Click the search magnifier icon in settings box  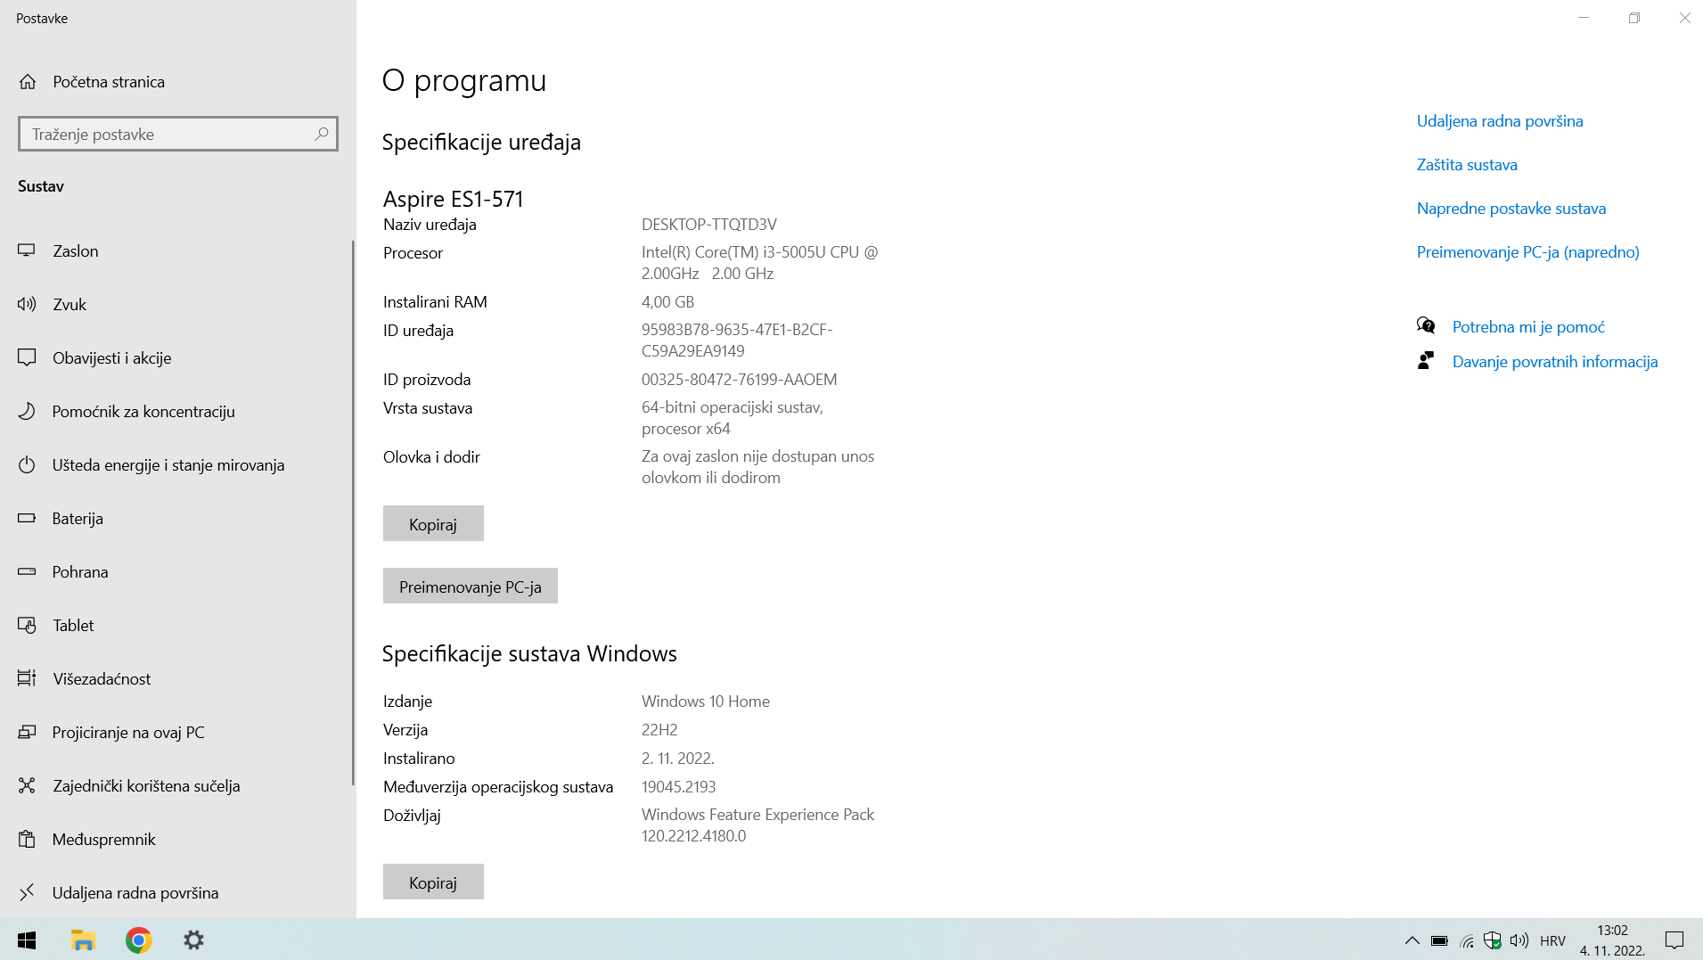pos(322,134)
